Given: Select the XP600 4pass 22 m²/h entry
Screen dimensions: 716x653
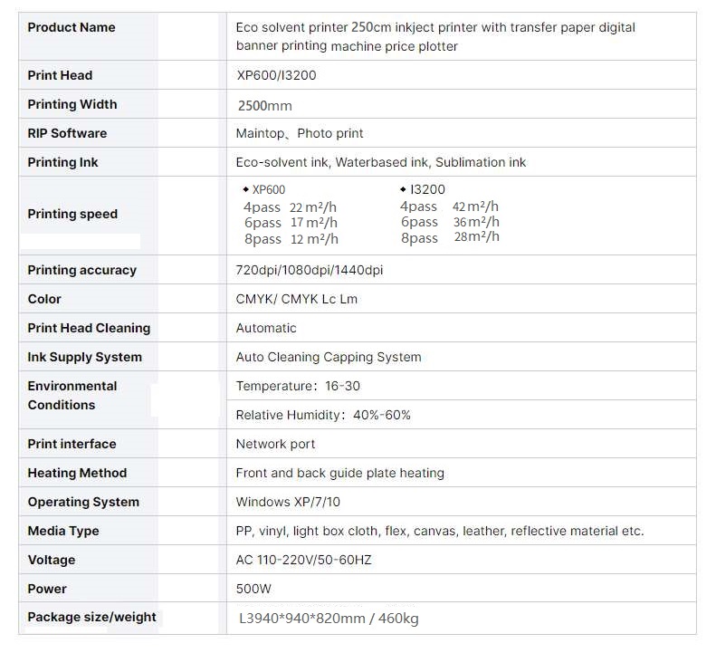Looking at the screenshot, I should pos(290,207).
